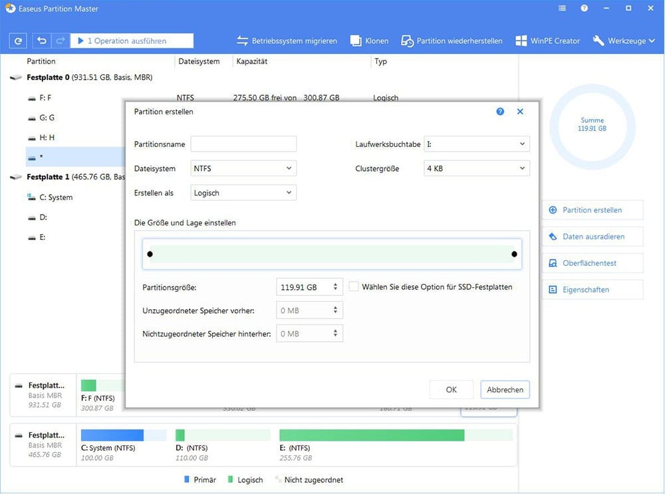Click the help icon in title bar
The height and width of the screenshot is (494, 665).
click(585, 8)
